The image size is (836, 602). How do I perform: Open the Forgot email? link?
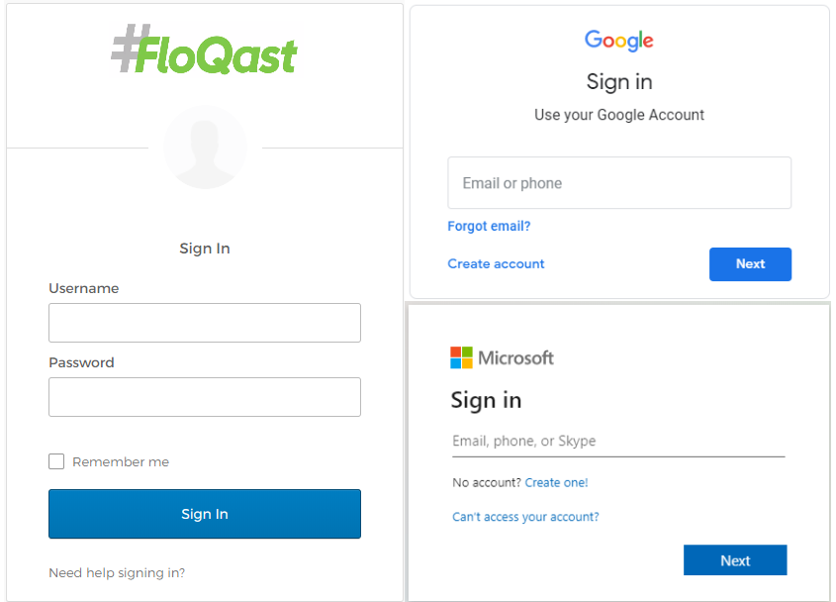pos(489,227)
